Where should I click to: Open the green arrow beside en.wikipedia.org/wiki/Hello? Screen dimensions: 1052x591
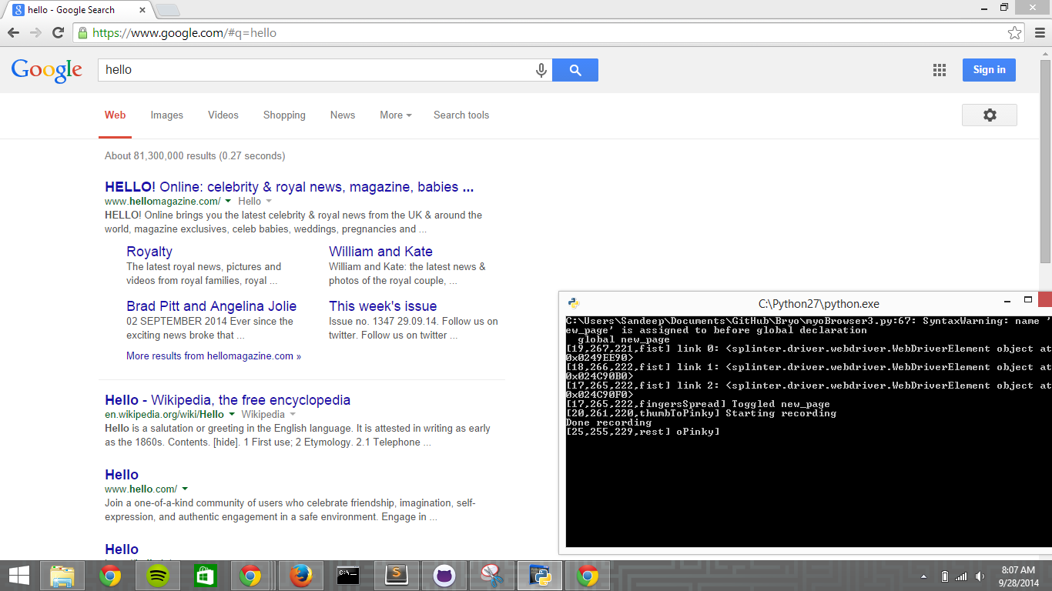coord(232,414)
